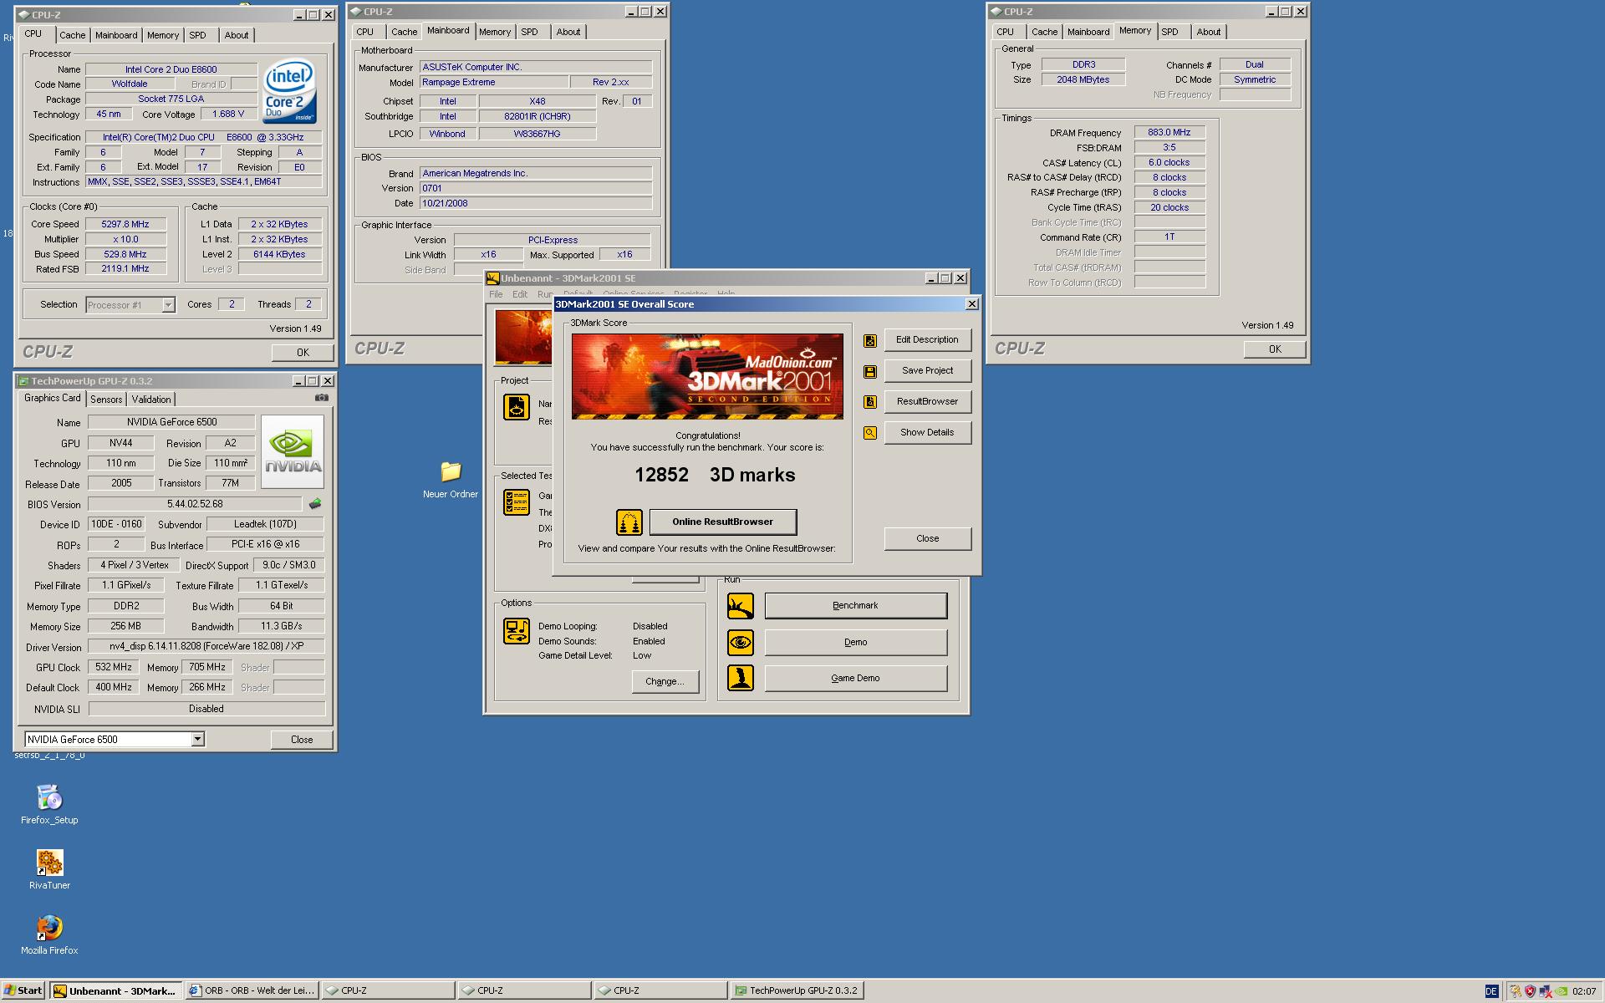Click the Selected Tests checklist icon
This screenshot has width=1605, height=1003.
pos(517,502)
